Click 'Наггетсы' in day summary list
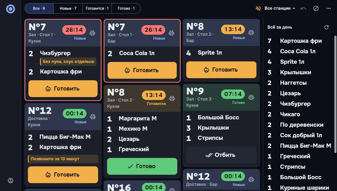The width and height of the screenshot is (337, 191). click(x=293, y=83)
